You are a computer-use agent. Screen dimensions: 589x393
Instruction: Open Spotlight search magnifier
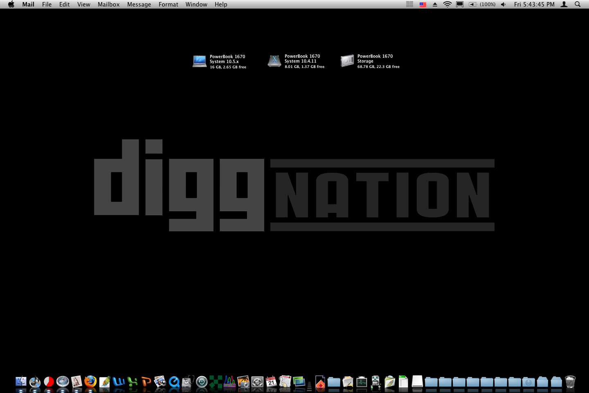[578, 4]
